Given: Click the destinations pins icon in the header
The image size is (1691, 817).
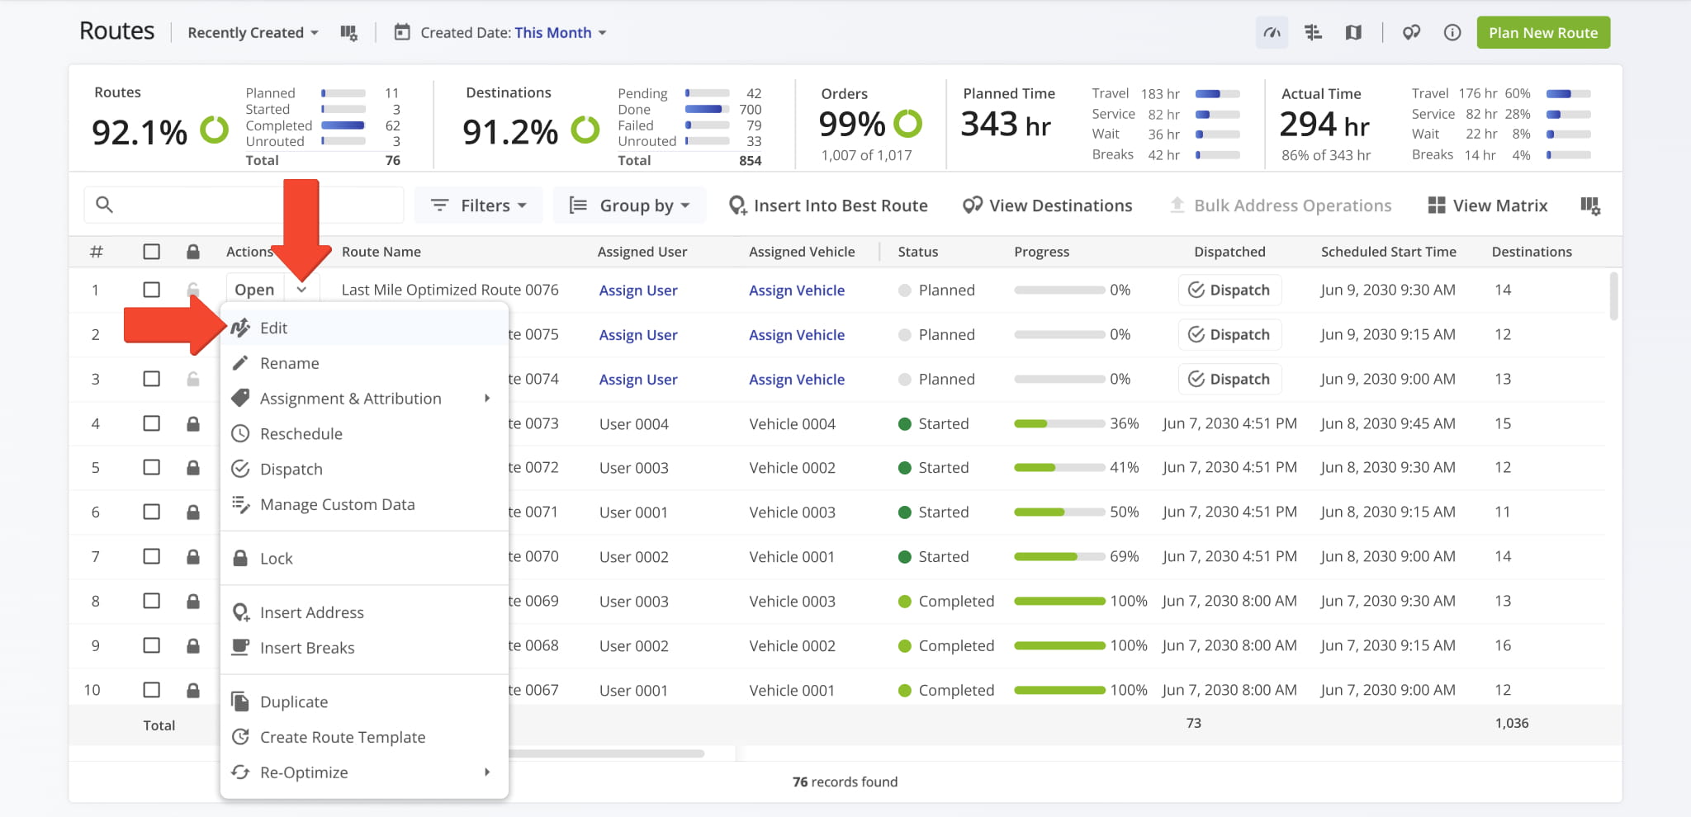Looking at the screenshot, I should (1411, 33).
